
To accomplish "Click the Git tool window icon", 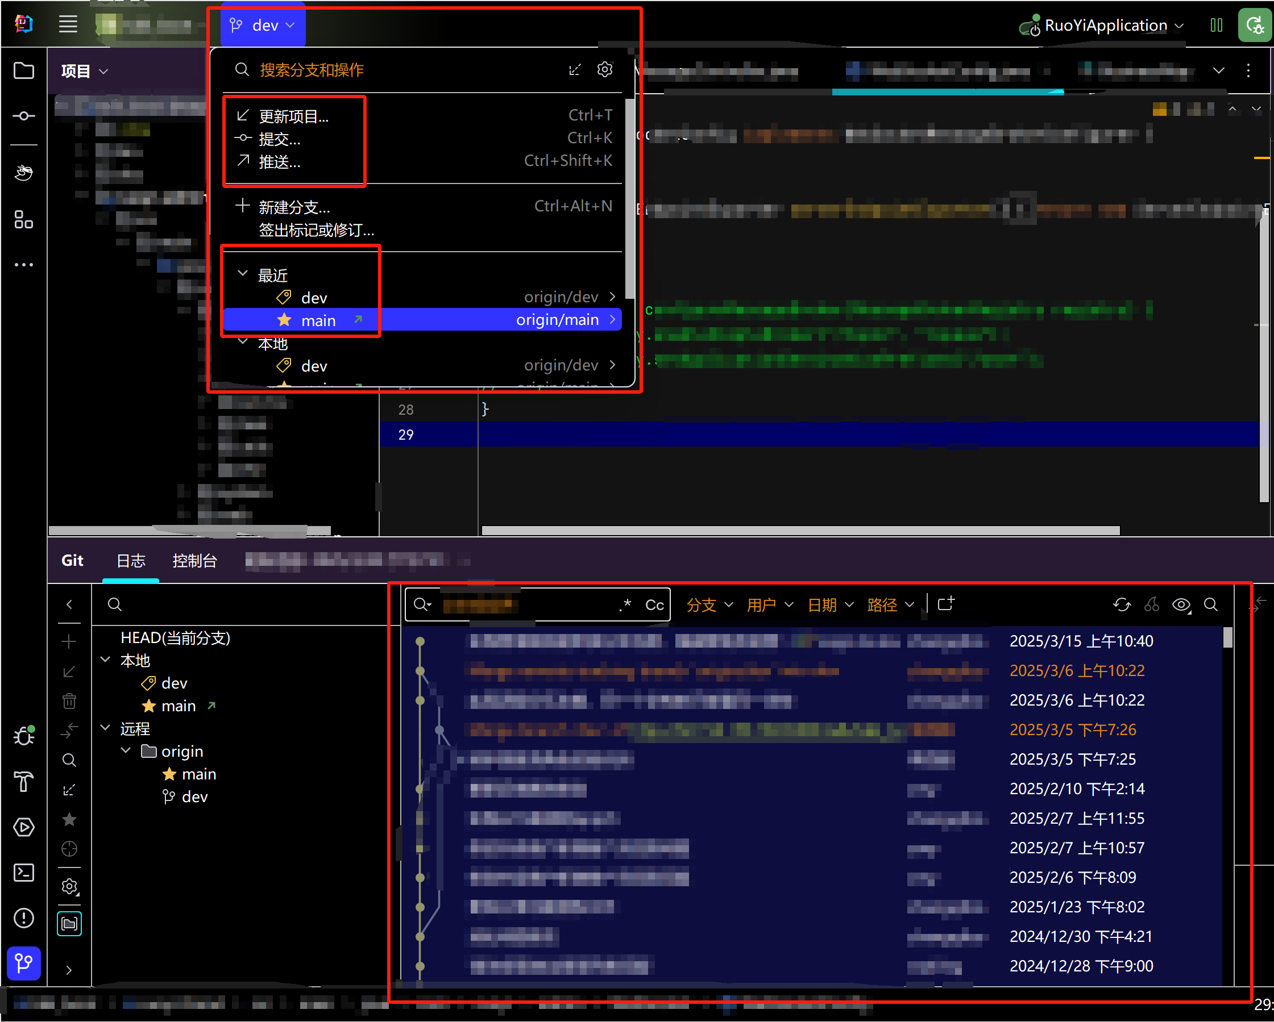I will point(24,963).
